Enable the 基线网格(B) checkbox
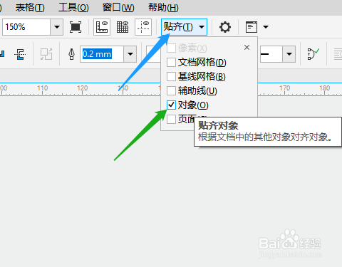Viewport: 342px width, 267px height. pos(171,77)
